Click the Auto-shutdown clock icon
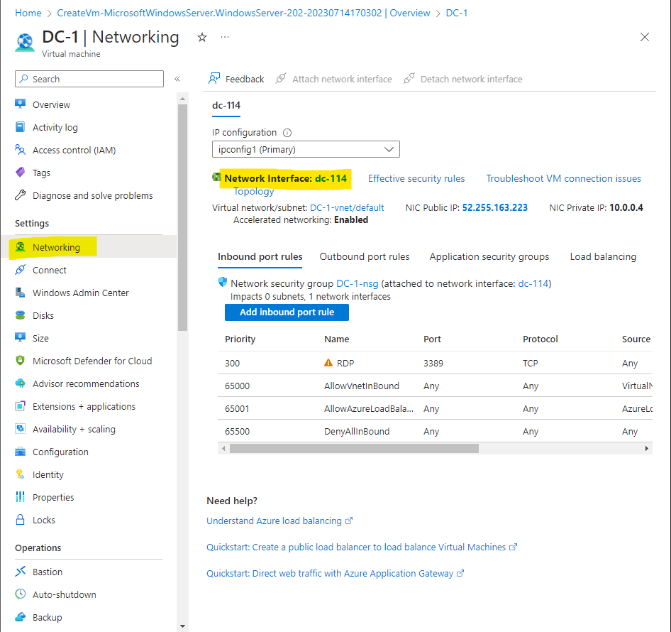 click(x=20, y=594)
